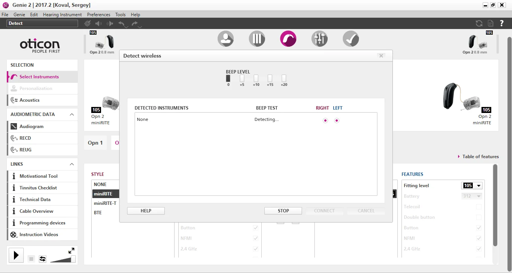Select the magenta Selection step icon
Image resolution: width=512 pixels, height=273 pixels.
[288, 39]
